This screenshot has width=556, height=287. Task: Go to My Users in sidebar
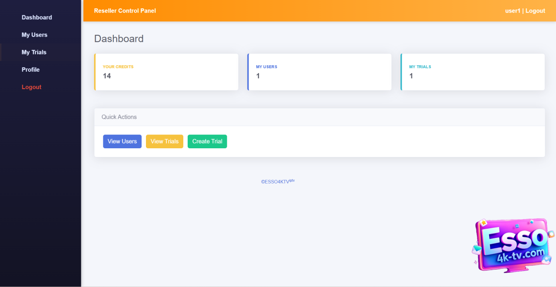(34, 35)
